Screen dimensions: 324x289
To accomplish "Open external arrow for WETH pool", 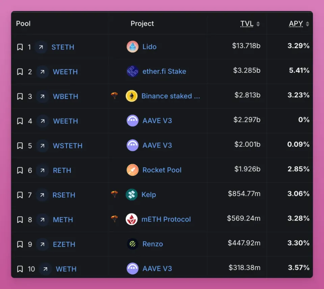I will point(45,269).
